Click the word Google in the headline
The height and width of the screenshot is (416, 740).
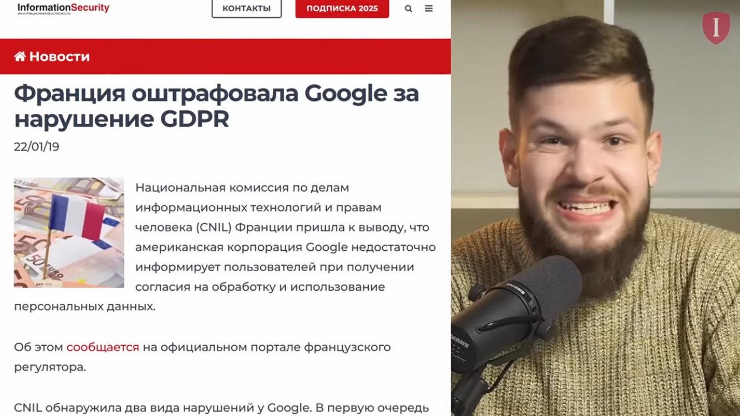(344, 94)
